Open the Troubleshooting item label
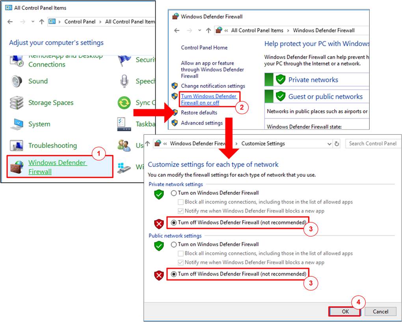 [52, 146]
